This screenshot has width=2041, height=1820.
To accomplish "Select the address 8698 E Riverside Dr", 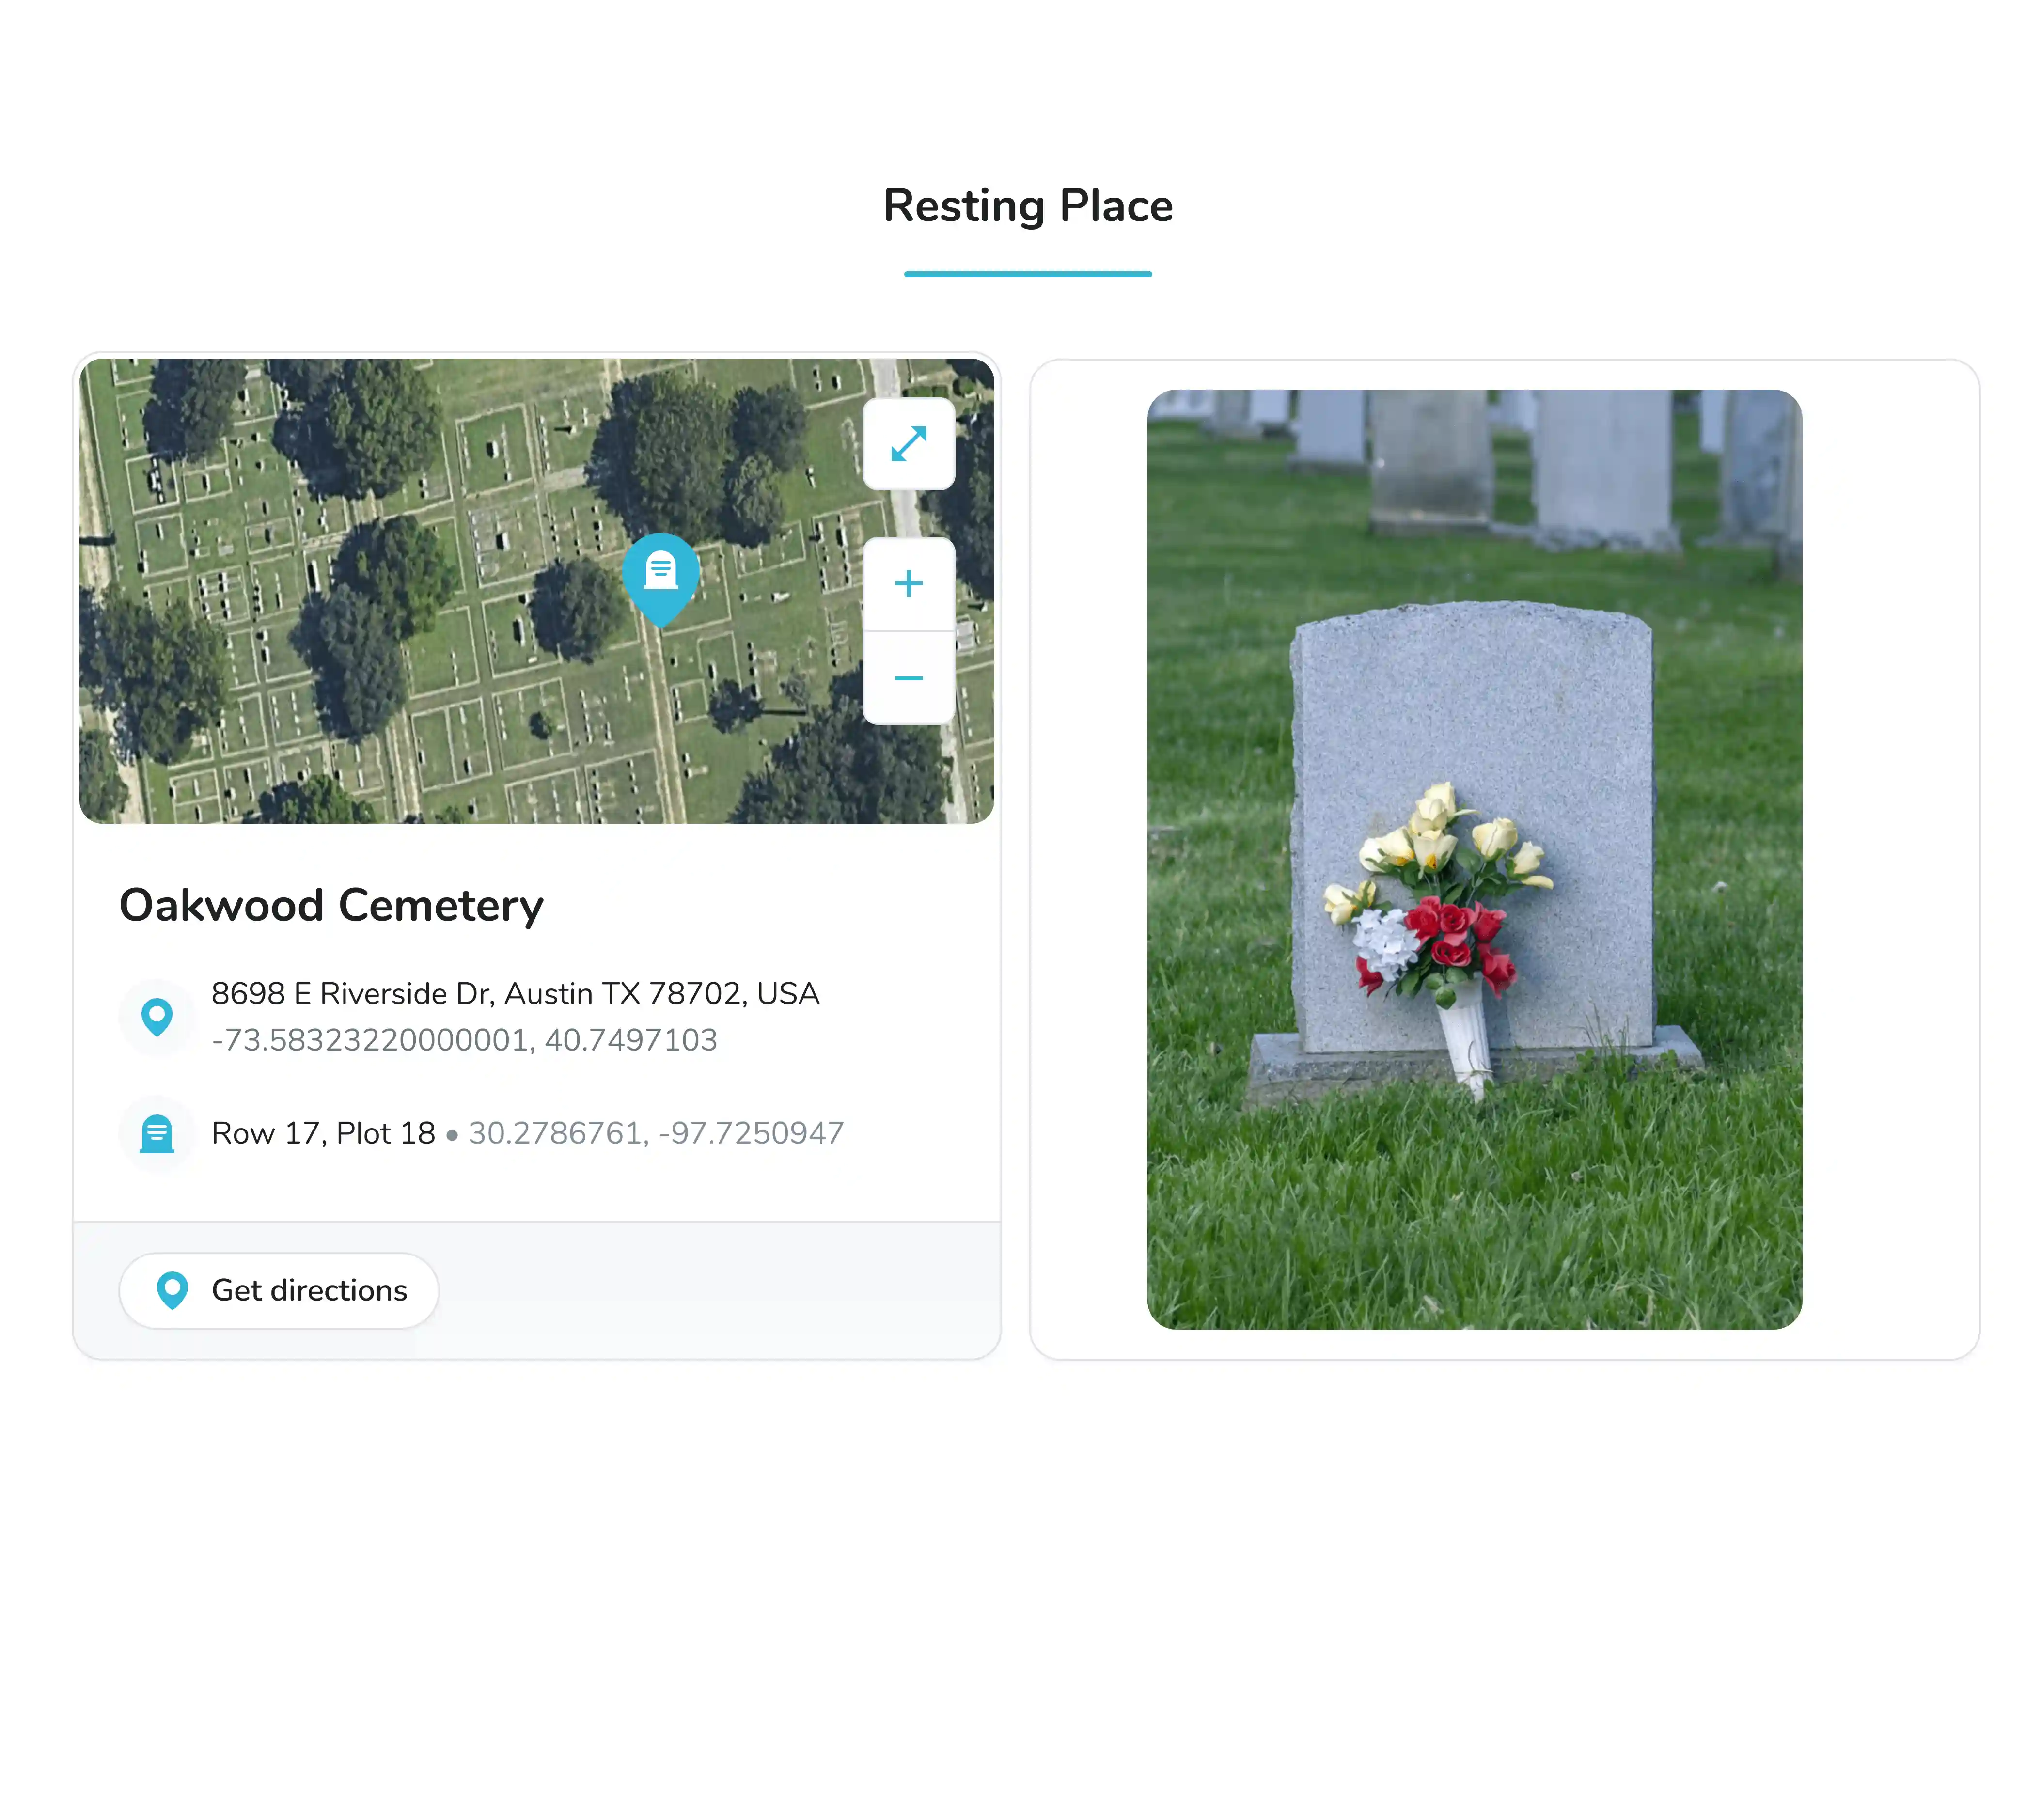I will pyautogui.click(x=514, y=993).
